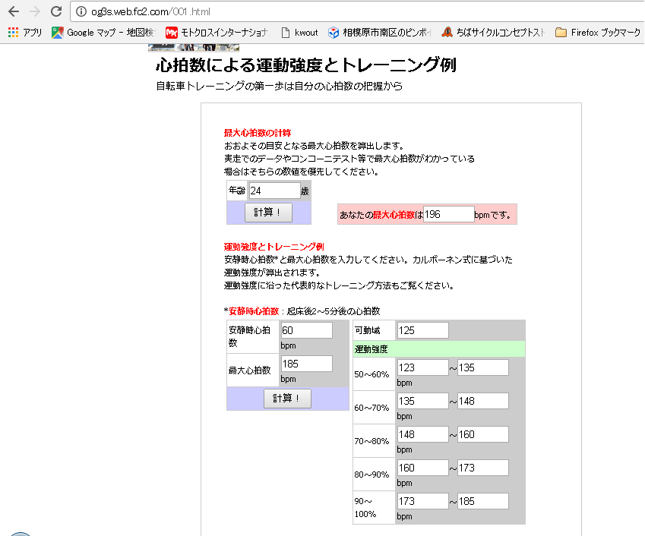Open モトクロスインターナショナル bookmark

coord(217,33)
